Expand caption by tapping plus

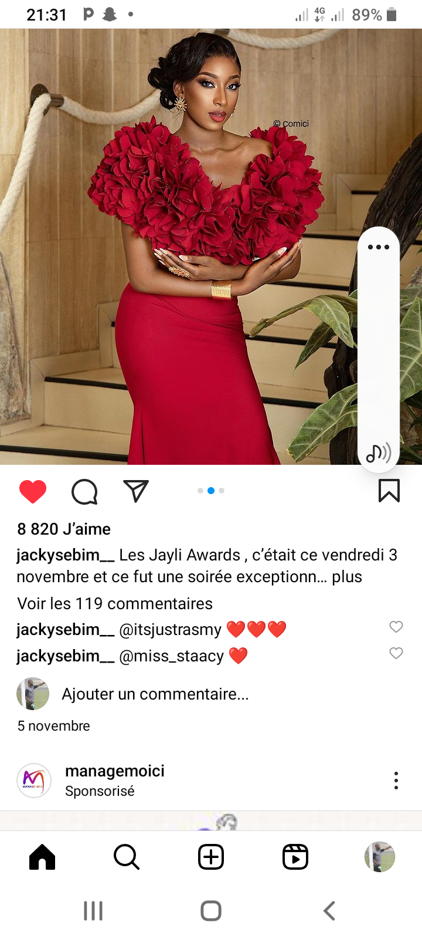tap(347, 576)
